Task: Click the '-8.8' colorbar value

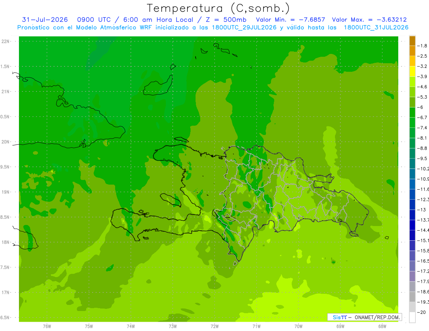Action: click(422, 148)
